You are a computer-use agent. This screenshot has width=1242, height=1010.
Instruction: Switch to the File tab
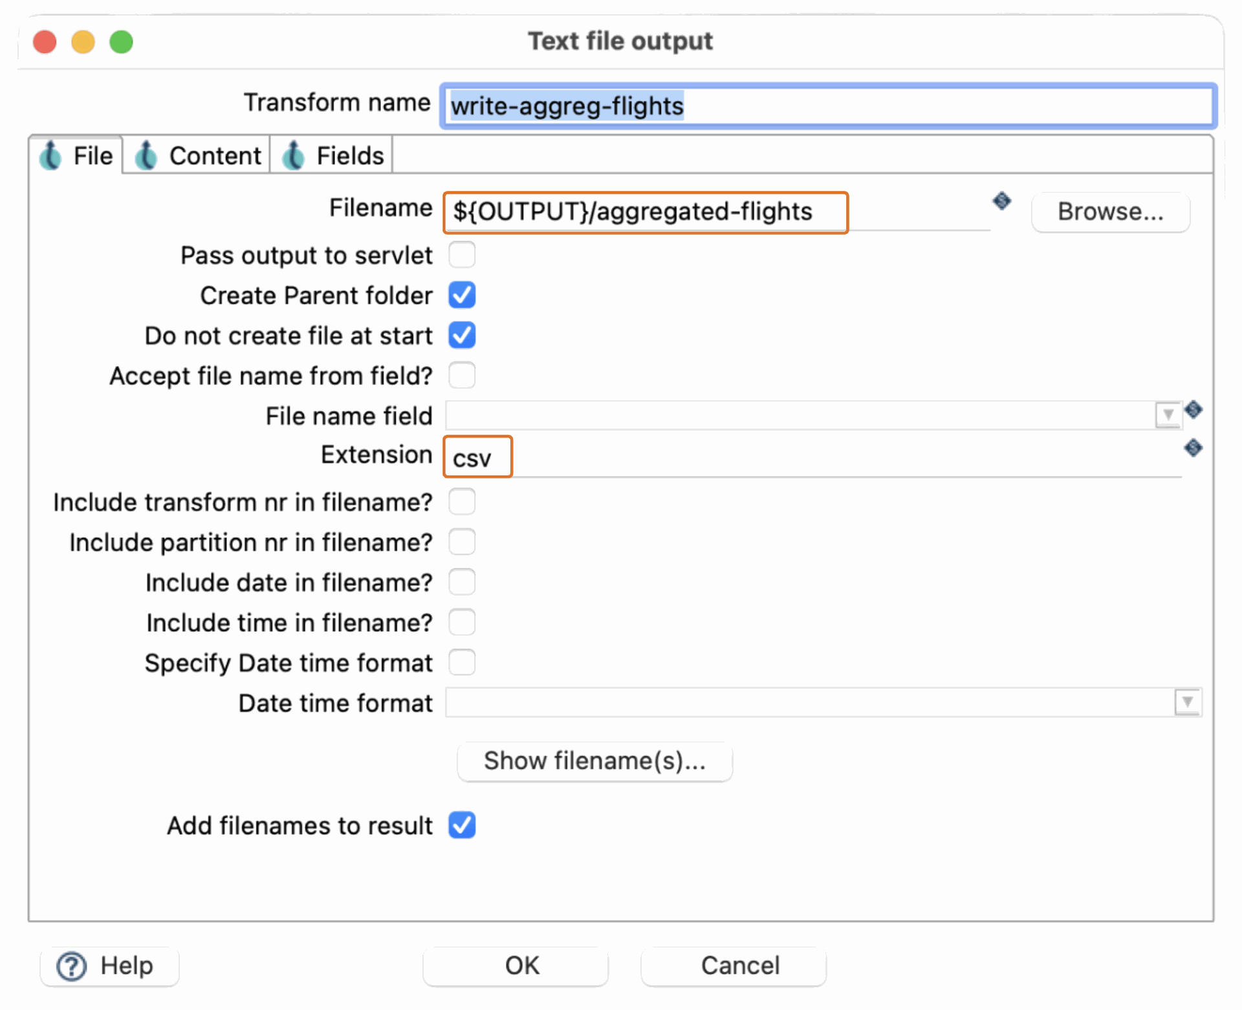tap(76, 156)
